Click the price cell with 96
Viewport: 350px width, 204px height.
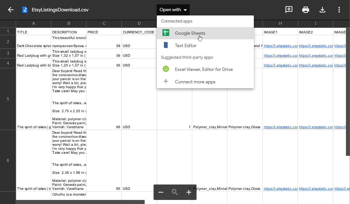pyautogui.click(x=104, y=99)
